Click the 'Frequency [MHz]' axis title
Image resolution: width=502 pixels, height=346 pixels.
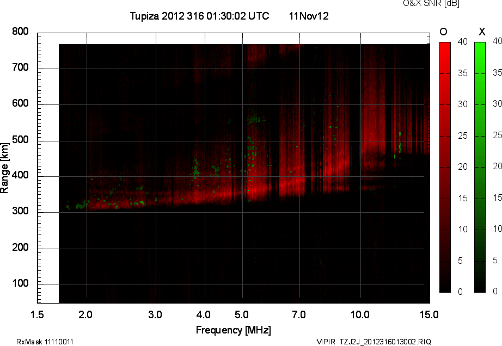(x=234, y=330)
